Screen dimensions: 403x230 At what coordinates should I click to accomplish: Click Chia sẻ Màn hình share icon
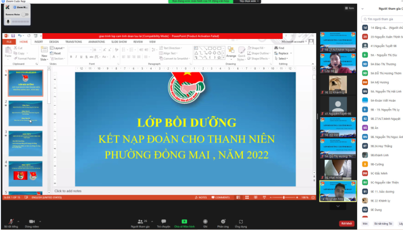click(x=184, y=222)
